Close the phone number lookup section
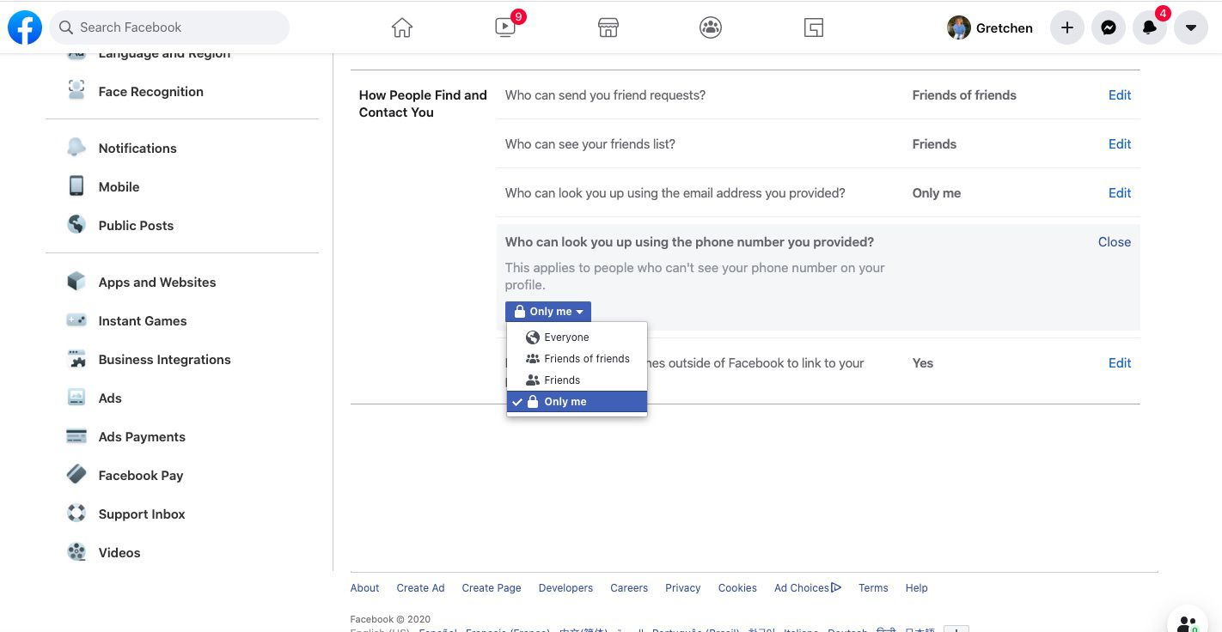The image size is (1222, 632). (x=1114, y=242)
